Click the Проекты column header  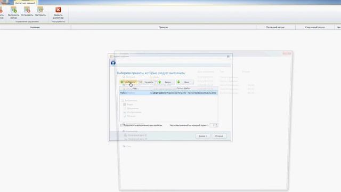tap(164, 27)
